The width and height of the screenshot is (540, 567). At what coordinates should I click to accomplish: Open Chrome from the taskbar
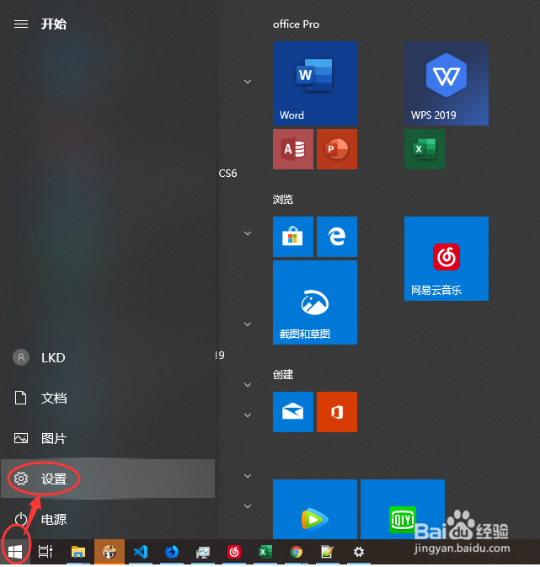point(297,552)
